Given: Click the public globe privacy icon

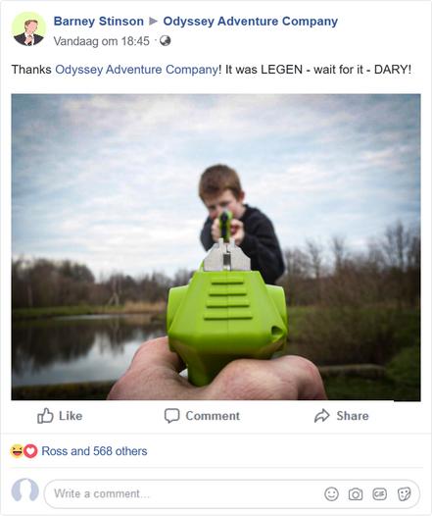Looking at the screenshot, I should click(166, 41).
